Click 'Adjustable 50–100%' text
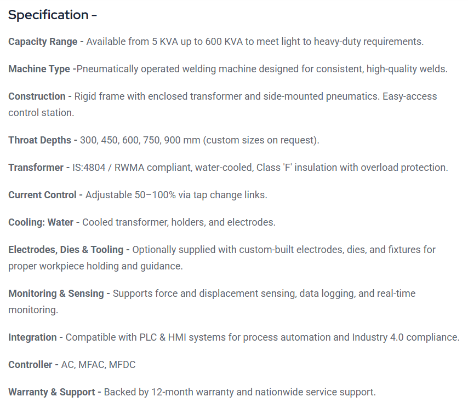Viewport: 468px width, 408px height. click(130, 195)
